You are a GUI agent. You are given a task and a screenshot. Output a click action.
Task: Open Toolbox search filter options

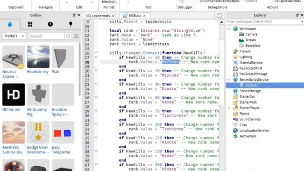76,36
